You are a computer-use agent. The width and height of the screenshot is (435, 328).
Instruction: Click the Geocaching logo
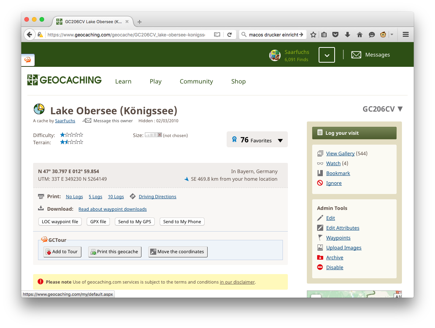click(64, 80)
